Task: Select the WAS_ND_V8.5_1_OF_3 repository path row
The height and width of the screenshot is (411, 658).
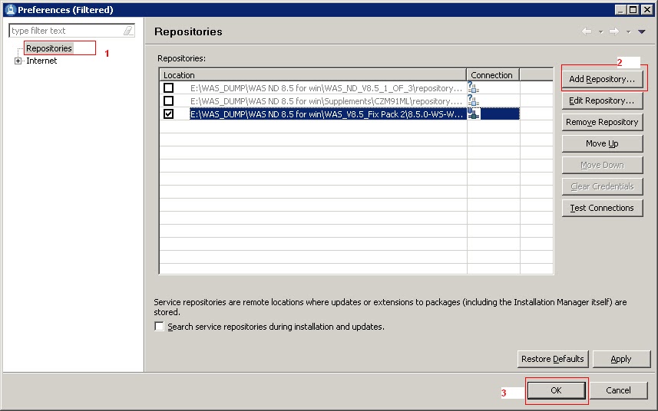Action: 326,88
